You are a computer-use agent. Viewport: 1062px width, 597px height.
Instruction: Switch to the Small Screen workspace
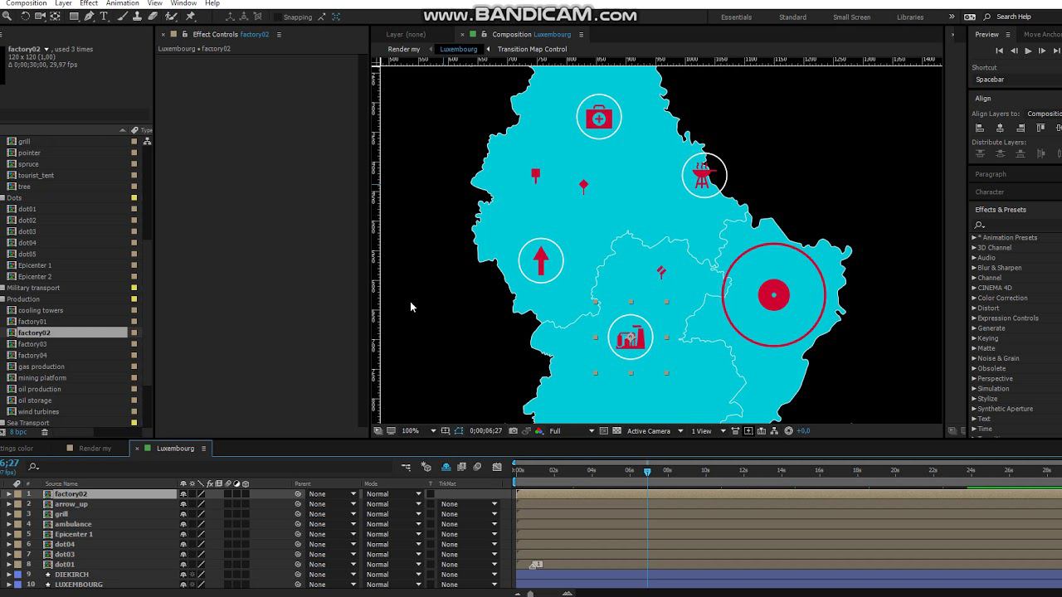tap(851, 17)
